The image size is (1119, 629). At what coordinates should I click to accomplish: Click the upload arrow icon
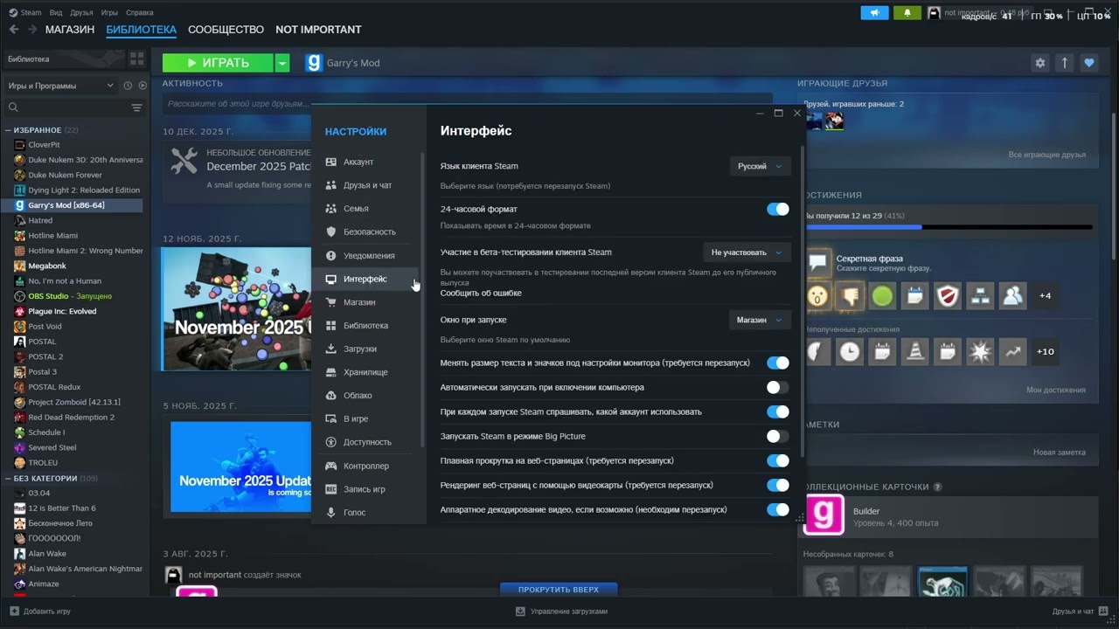(x=1064, y=63)
